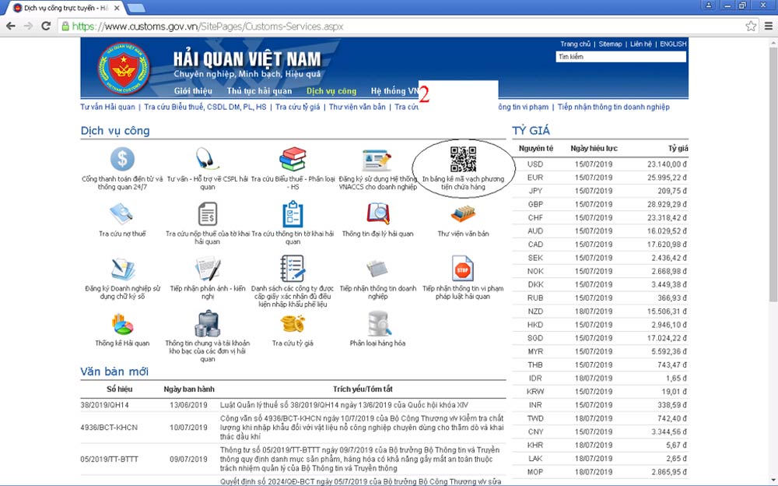Click the document library shelf icon
Viewport: 778px width, 486px height.
pos(463,213)
